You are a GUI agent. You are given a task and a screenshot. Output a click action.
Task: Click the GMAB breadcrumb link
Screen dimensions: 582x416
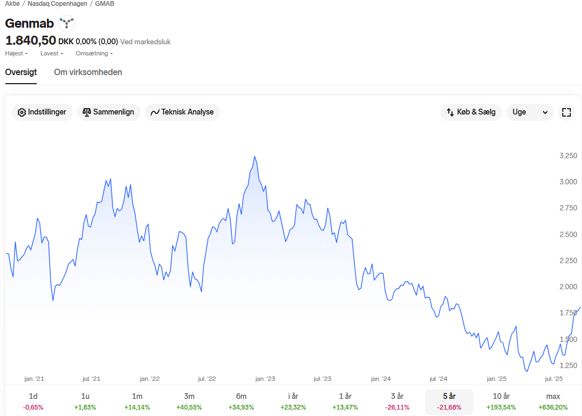[104, 4]
